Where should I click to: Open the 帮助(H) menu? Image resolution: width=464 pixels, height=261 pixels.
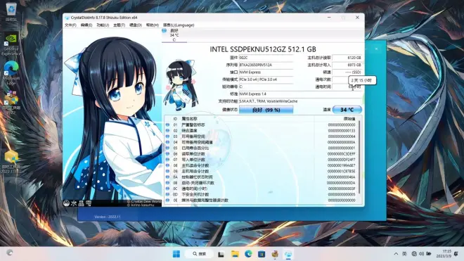(x=153, y=25)
